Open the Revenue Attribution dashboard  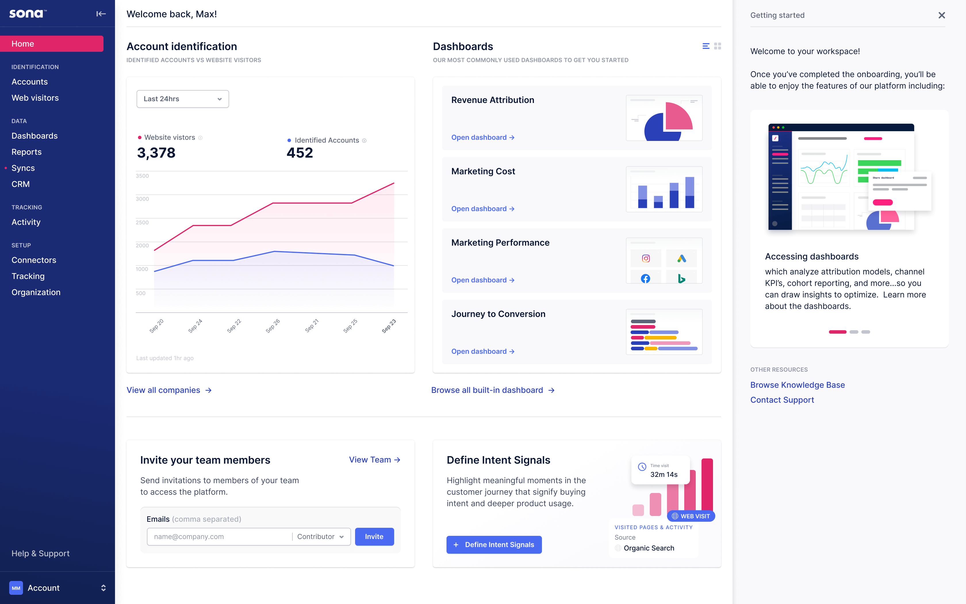coord(483,137)
